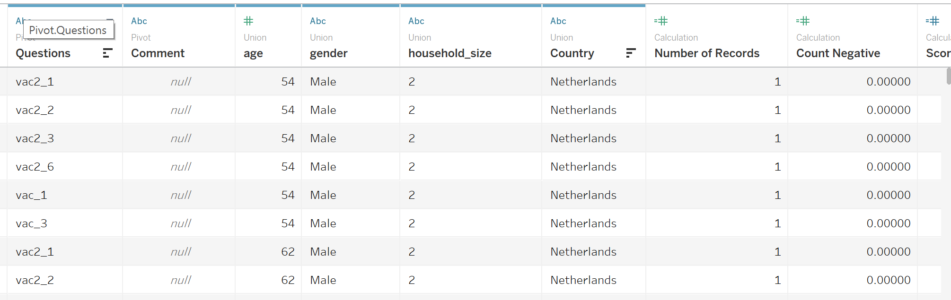Select the gender column header
The height and width of the screenshot is (300, 951).
(x=329, y=53)
